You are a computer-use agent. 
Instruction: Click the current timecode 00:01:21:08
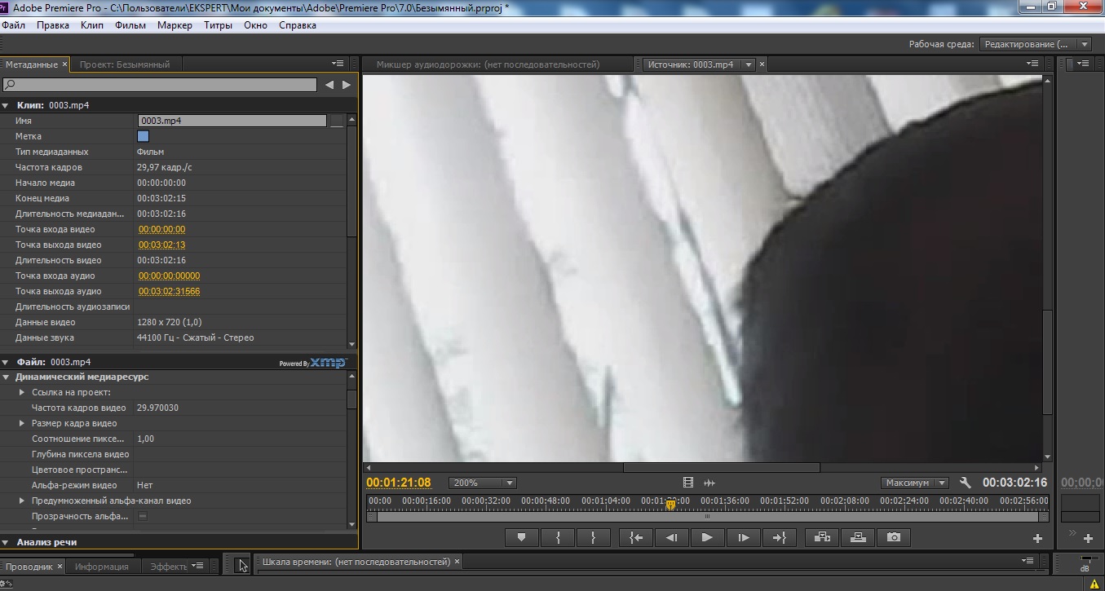(x=399, y=483)
